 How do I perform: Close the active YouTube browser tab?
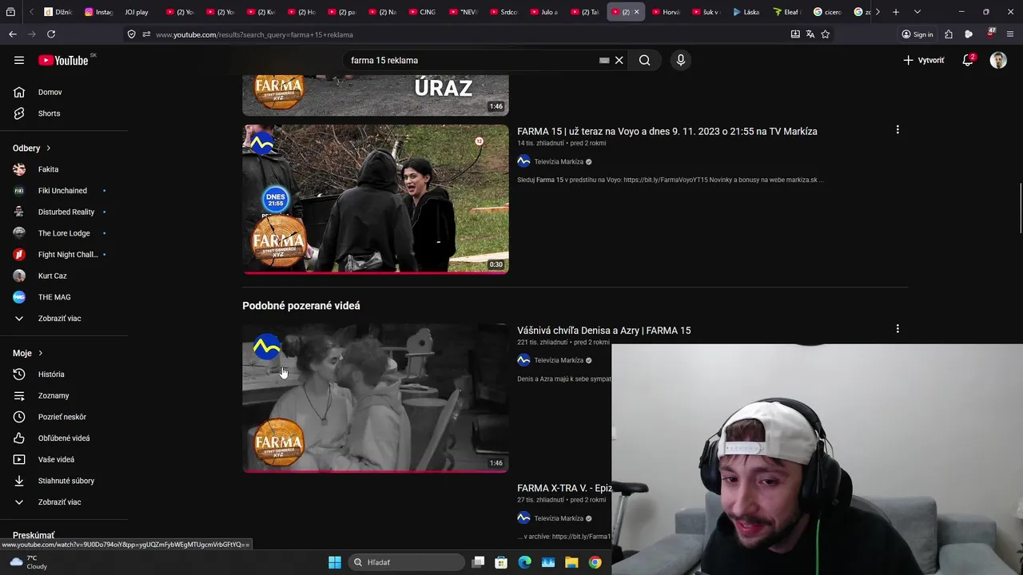[636, 12]
